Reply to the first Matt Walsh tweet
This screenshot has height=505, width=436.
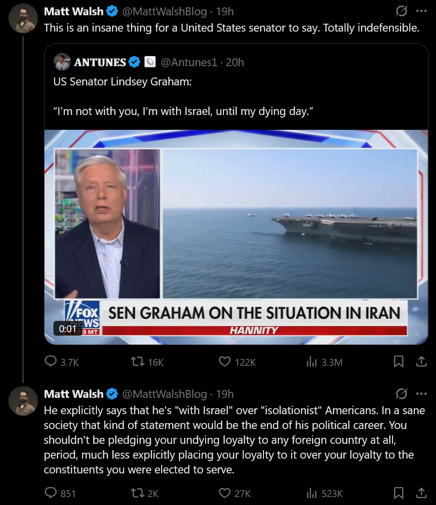coord(62,362)
